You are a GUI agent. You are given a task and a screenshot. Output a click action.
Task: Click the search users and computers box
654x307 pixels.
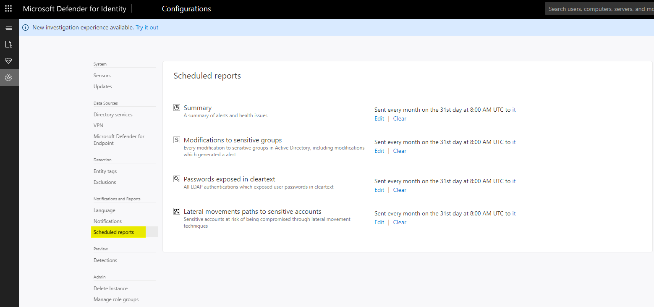(599, 8)
